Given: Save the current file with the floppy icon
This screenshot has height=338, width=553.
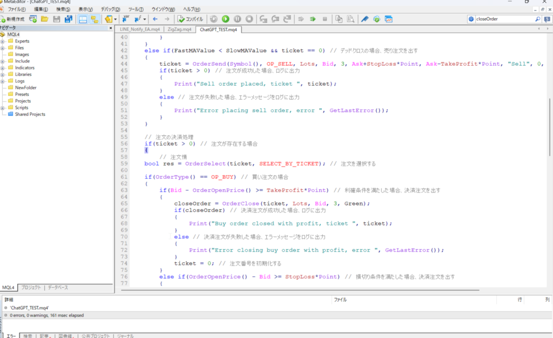Looking at the screenshot, I should pos(56,19).
